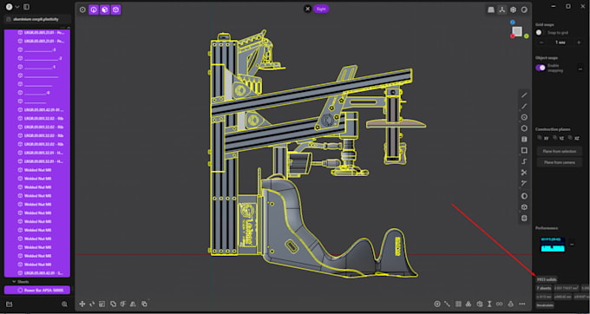Click the Right view label
The width and height of the screenshot is (590, 314).
click(321, 9)
